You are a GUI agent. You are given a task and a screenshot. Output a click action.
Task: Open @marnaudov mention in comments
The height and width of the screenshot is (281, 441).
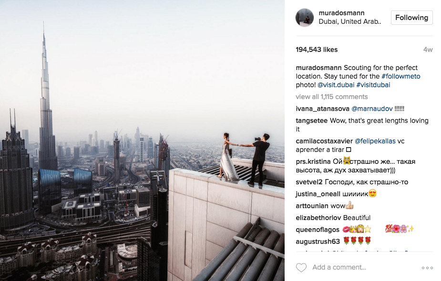pos(372,109)
